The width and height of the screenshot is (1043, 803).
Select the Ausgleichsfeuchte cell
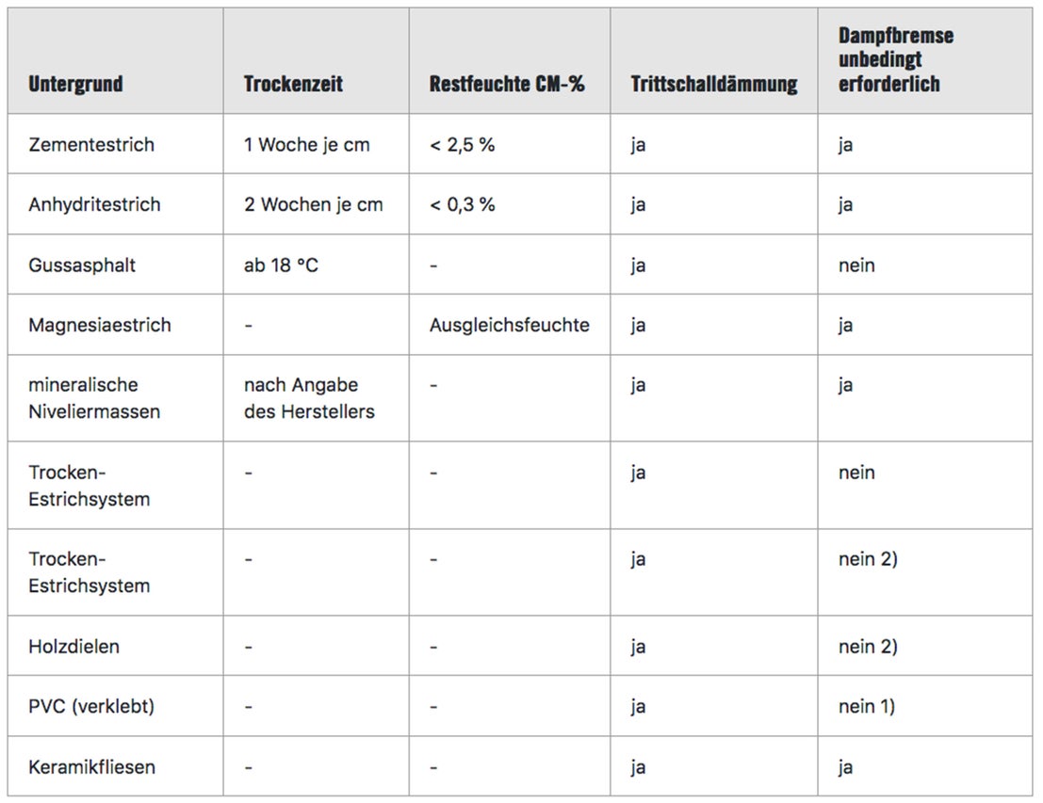point(510,325)
